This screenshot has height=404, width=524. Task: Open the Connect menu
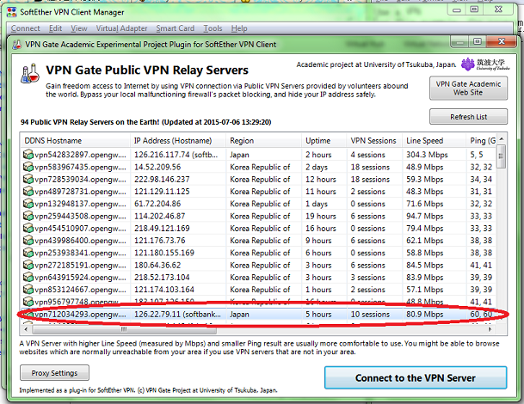[26, 28]
